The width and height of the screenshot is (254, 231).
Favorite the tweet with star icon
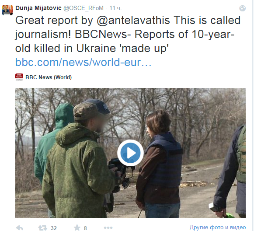tap(77, 227)
